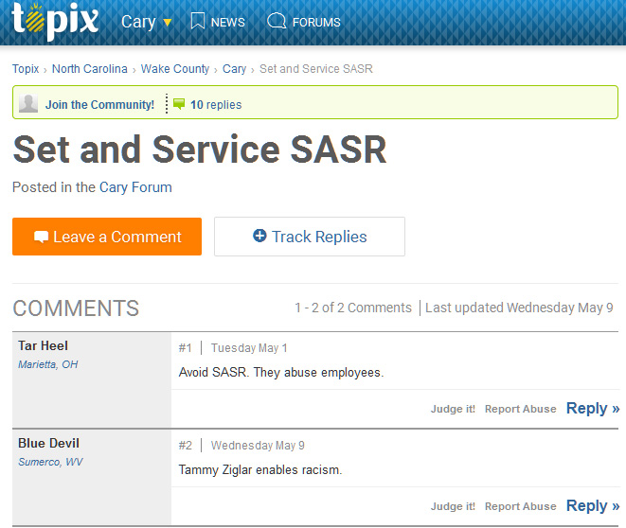Click the Set and Service SASR breadcrumb text
This screenshot has width=626, height=528.
316,69
